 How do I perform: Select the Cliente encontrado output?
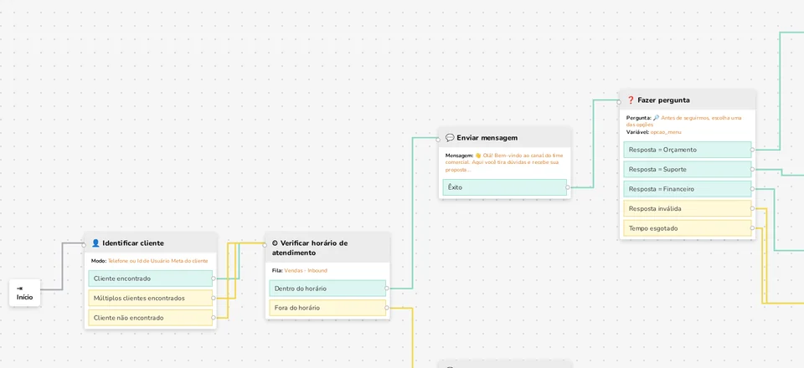[150, 279]
